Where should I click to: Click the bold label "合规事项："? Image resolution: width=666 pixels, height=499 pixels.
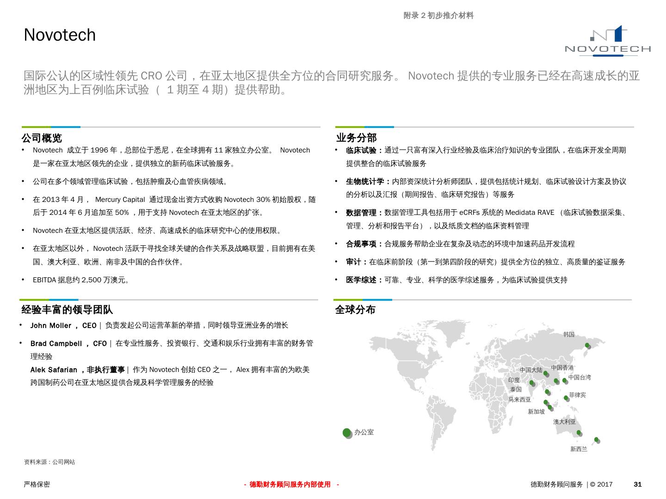click(365, 244)
